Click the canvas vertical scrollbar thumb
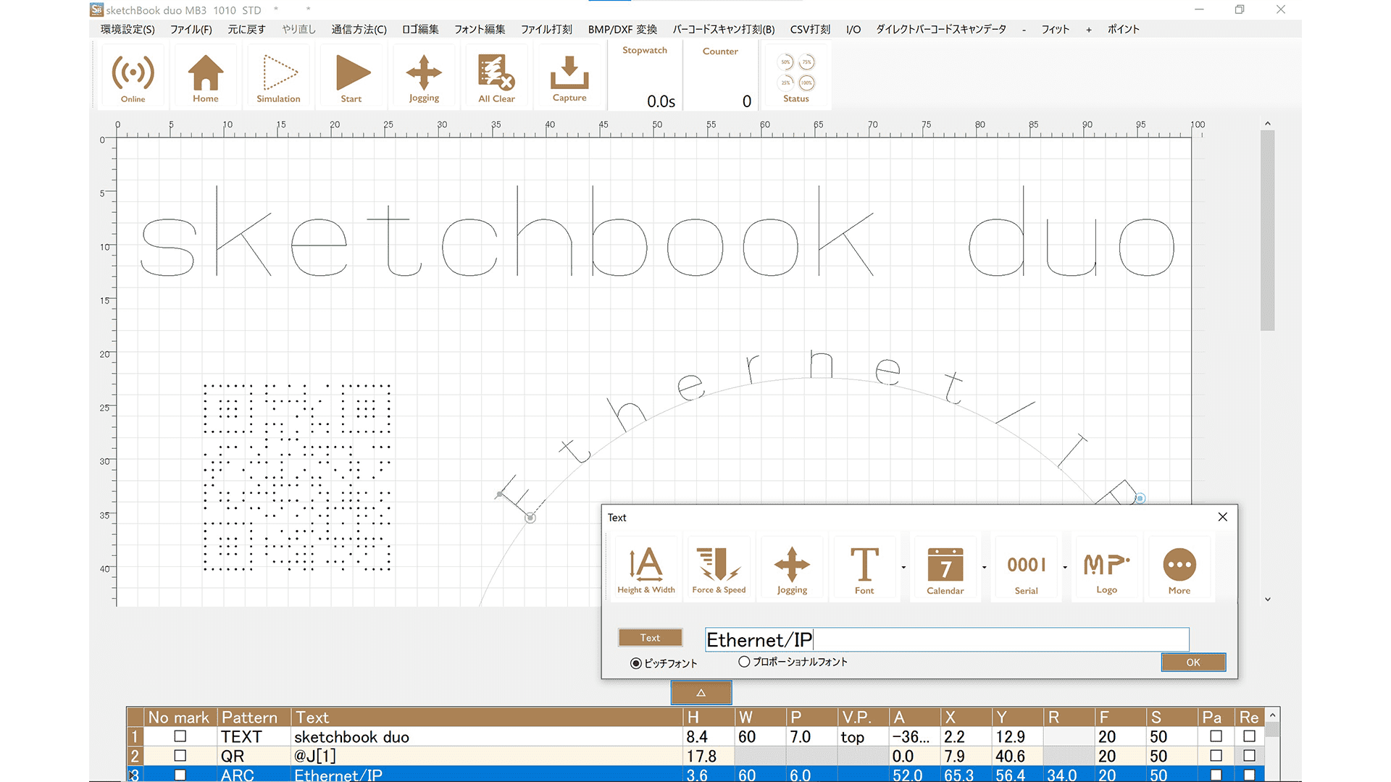1391x782 pixels. [x=1268, y=230]
